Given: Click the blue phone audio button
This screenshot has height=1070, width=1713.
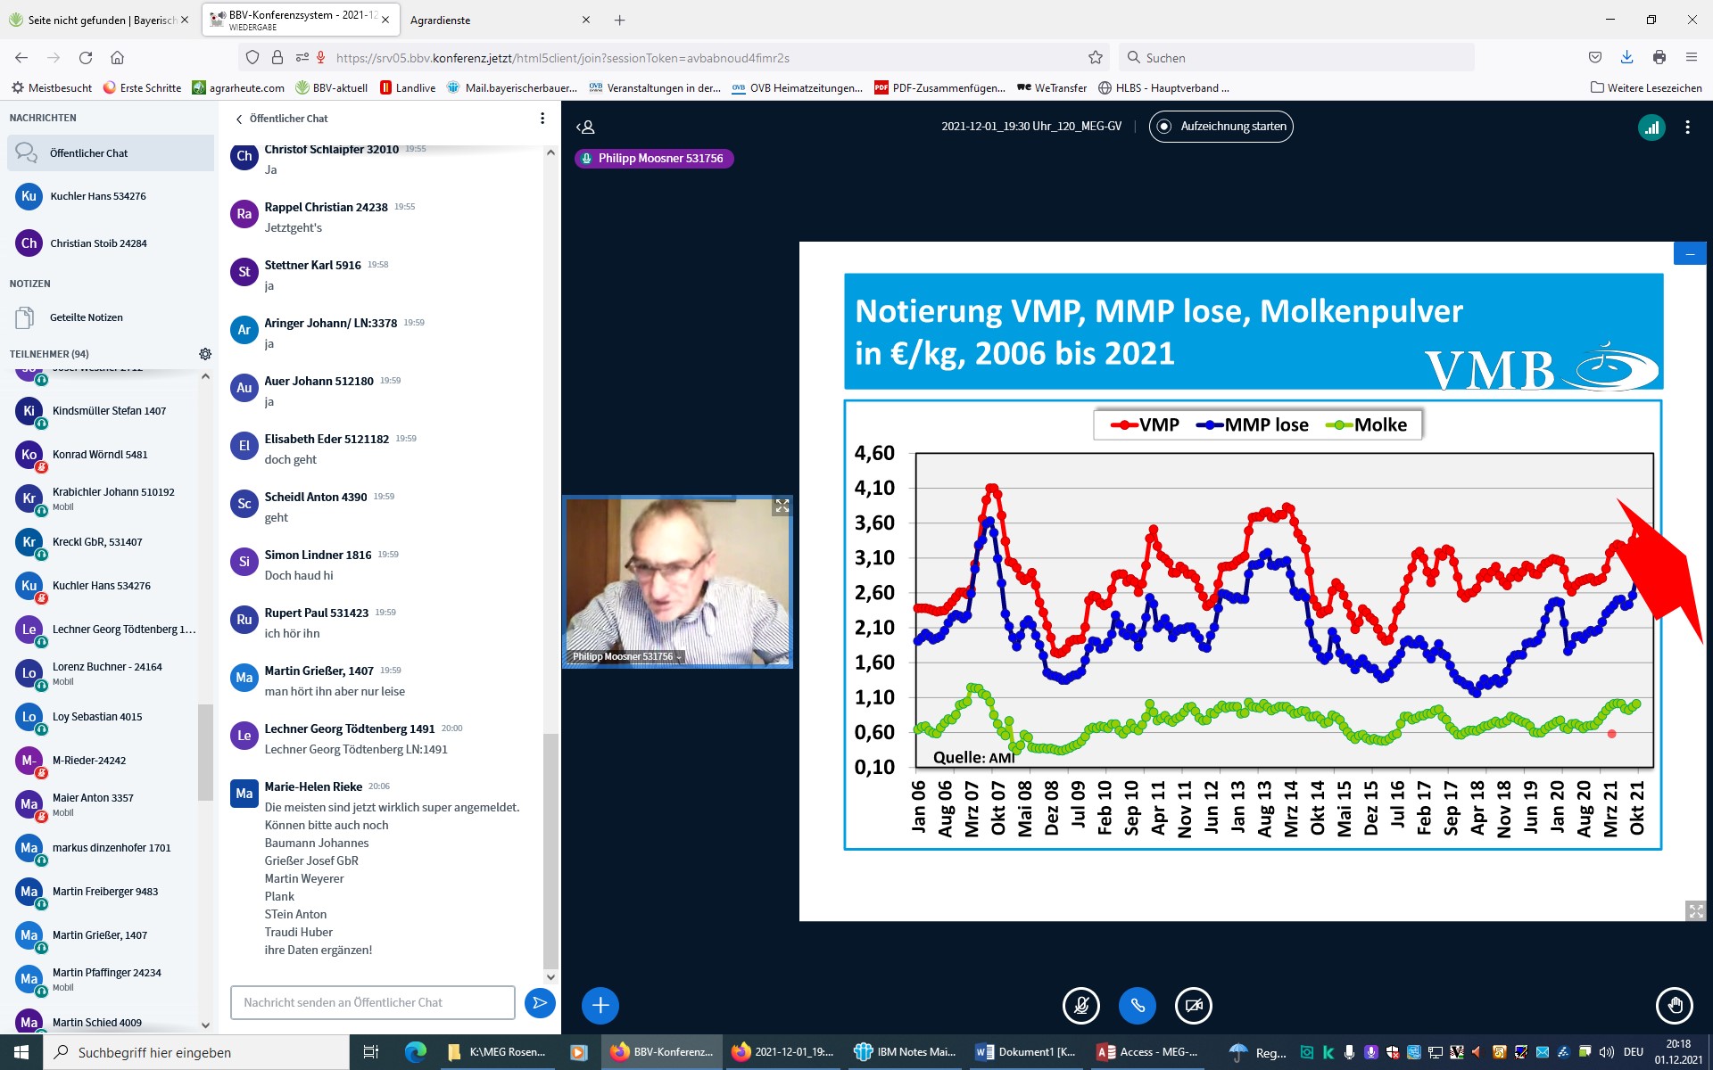Looking at the screenshot, I should [x=1138, y=1006].
